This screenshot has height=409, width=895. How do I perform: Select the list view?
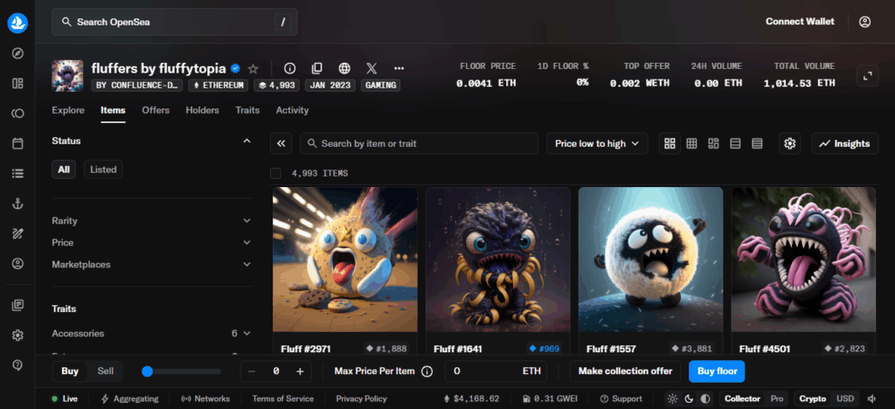click(735, 143)
